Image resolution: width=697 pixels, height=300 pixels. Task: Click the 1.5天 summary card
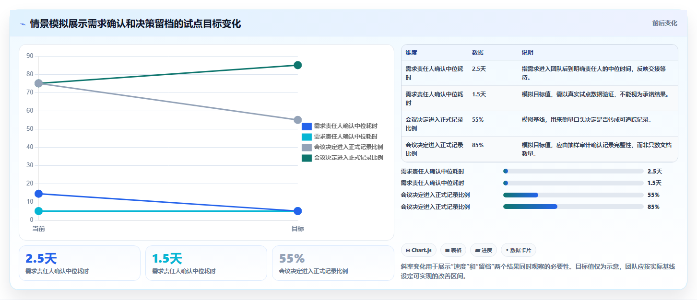(206, 263)
